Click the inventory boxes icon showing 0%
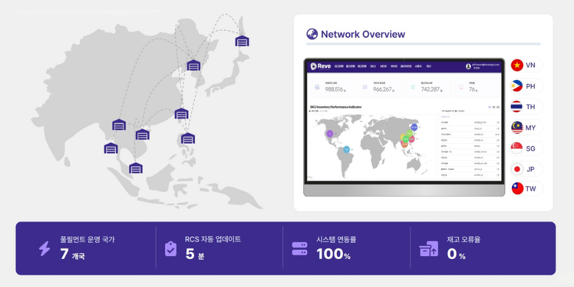Screen dimensions: 574x287 [x=428, y=249]
